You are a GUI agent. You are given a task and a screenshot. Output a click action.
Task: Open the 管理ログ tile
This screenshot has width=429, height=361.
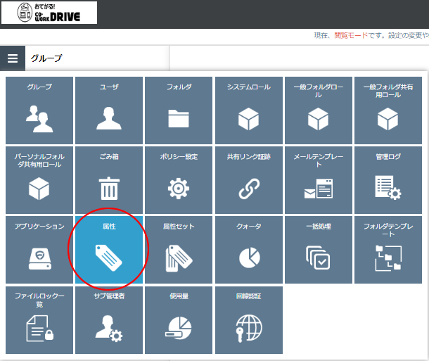point(388,180)
